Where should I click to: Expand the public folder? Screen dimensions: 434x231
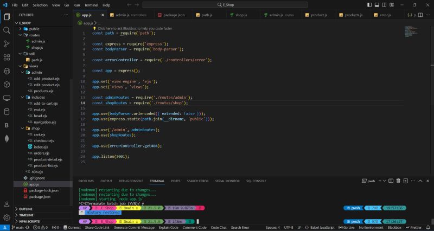[34, 29]
